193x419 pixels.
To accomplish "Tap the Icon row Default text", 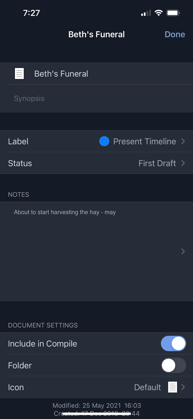I will coord(147,387).
